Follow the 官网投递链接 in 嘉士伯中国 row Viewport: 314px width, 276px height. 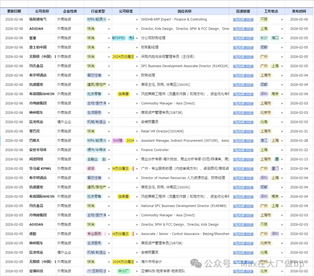(x=243, y=48)
